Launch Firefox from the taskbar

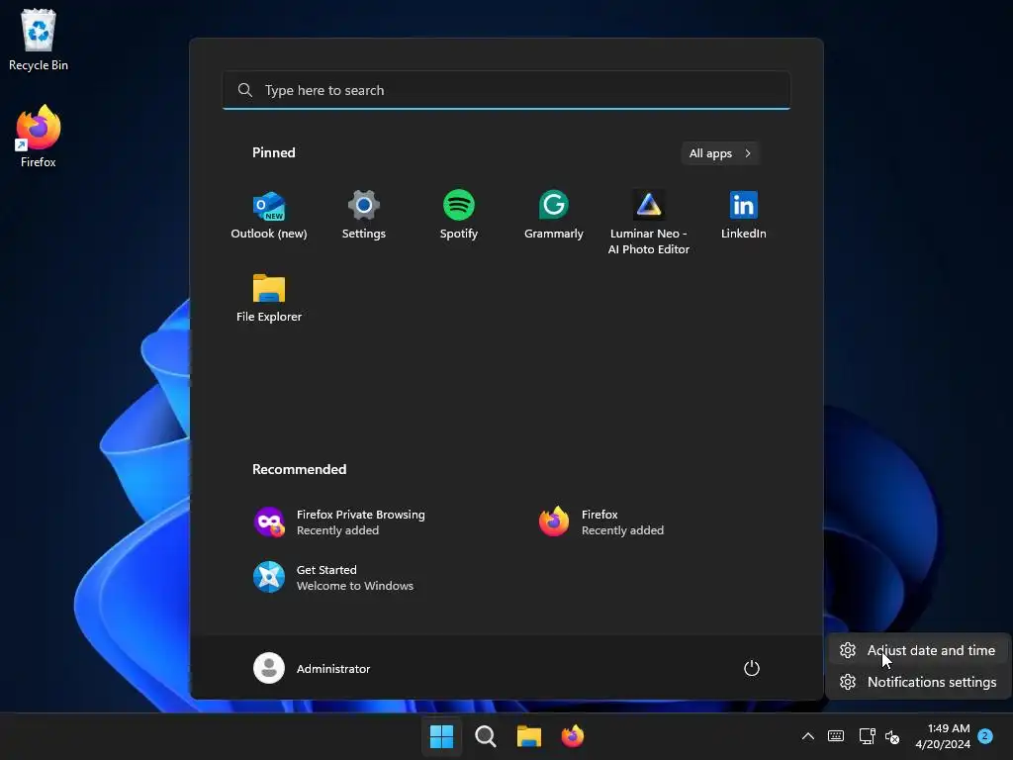tap(573, 736)
